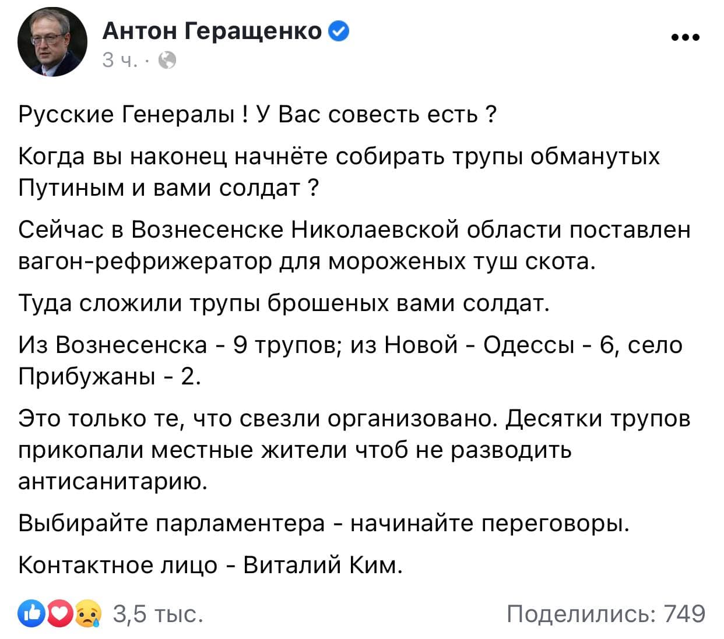Click the text starting with Когда вы наконец
Image resolution: width=724 pixels, height=639 pixels.
click(x=339, y=172)
